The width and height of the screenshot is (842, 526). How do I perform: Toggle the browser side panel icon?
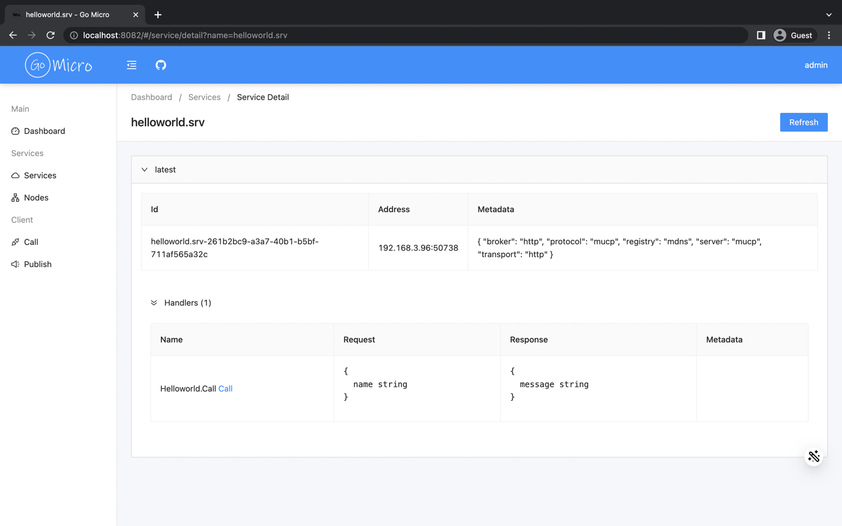(761, 35)
